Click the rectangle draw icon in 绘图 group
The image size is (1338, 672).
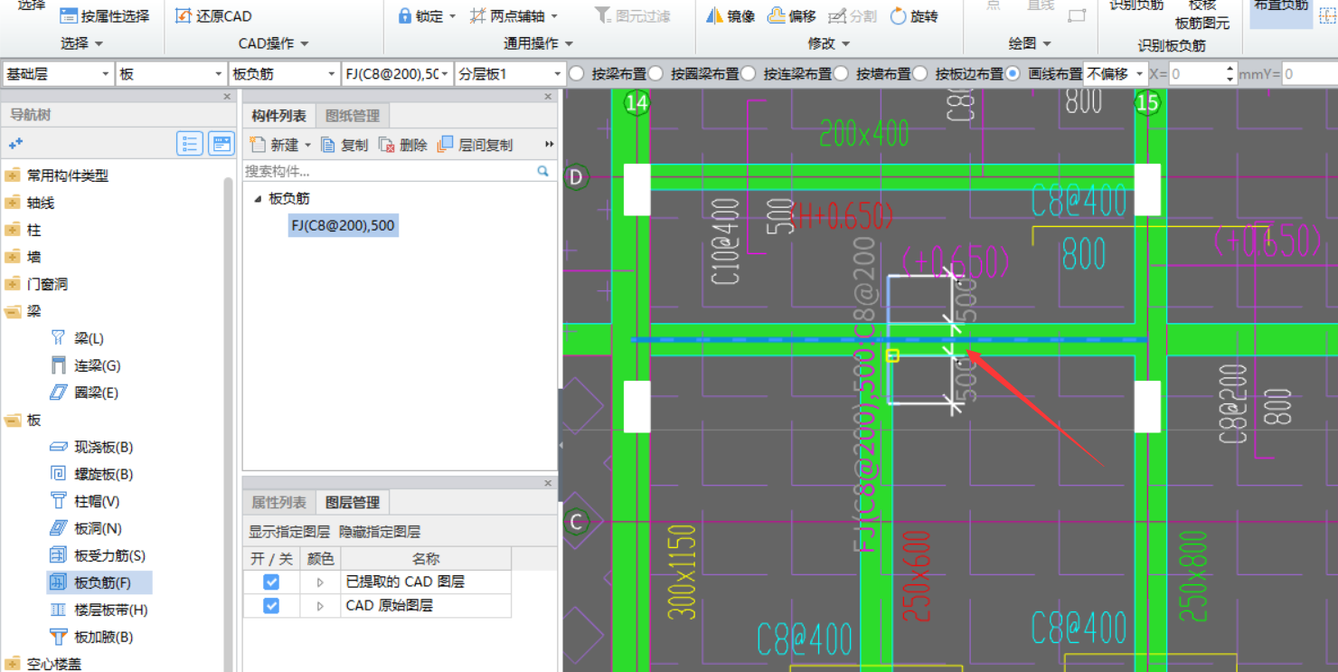coord(1077,15)
